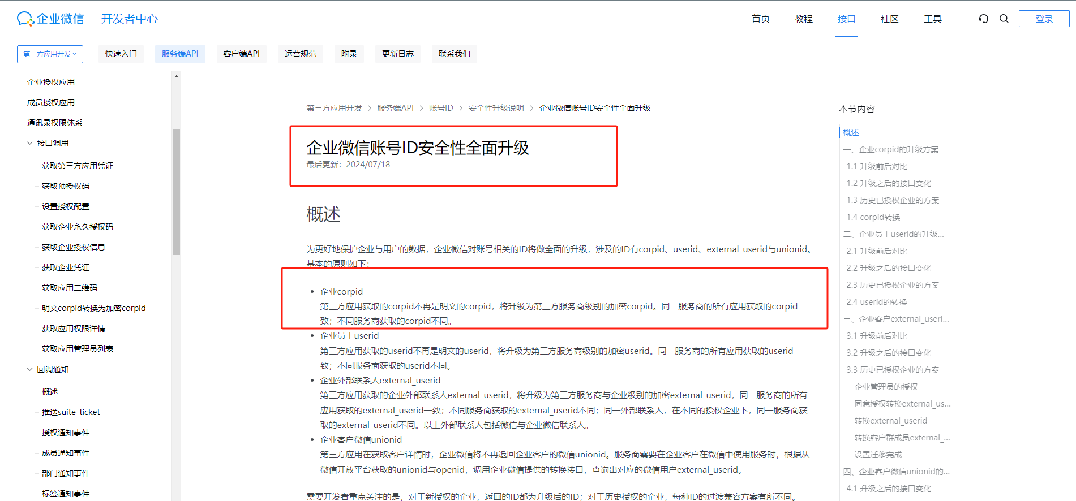Click breadcrumb 安全性升级说明
The width and height of the screenshot is (1076, 501).
click(x=496, y=108)
